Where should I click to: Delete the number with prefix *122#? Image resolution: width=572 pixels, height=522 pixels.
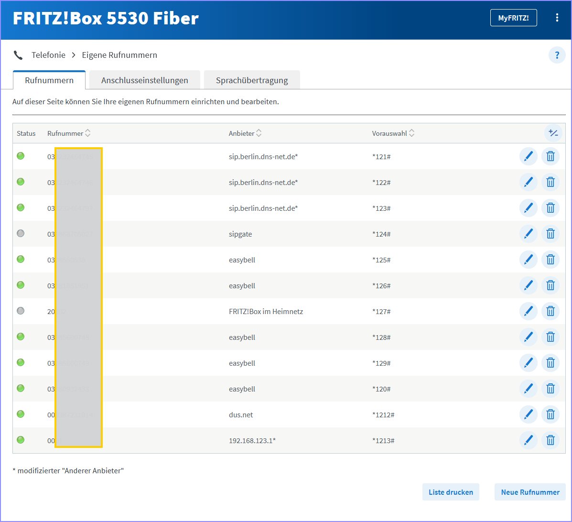coord(550,182)
